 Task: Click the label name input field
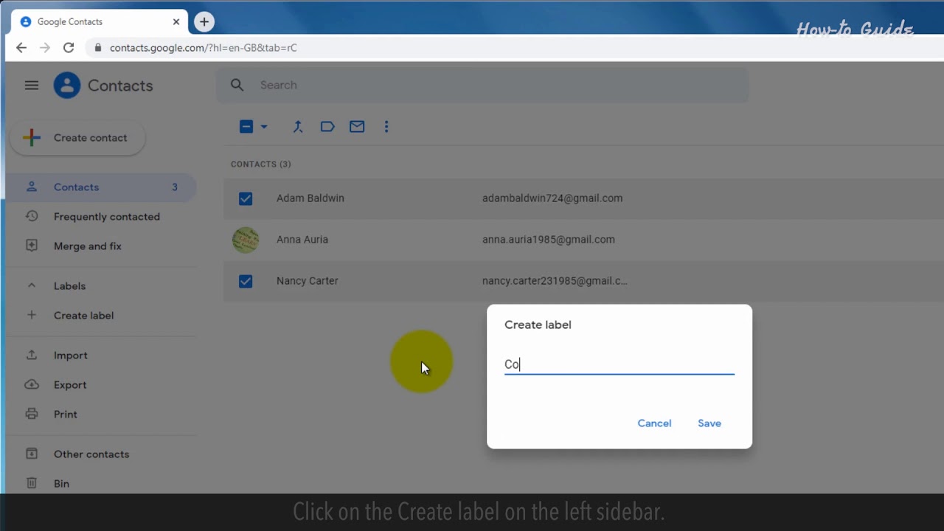[619, 364]
